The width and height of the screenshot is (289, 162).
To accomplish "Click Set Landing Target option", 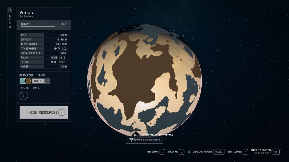I will (x=200, y=152).
